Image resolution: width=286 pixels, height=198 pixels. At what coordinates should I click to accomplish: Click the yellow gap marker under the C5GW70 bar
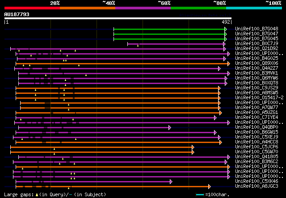click(x=54, y=154)
